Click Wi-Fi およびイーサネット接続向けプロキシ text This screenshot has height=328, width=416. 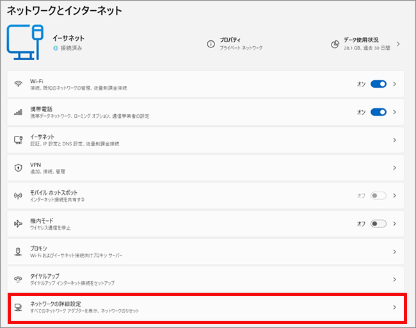tap(76, 256)
